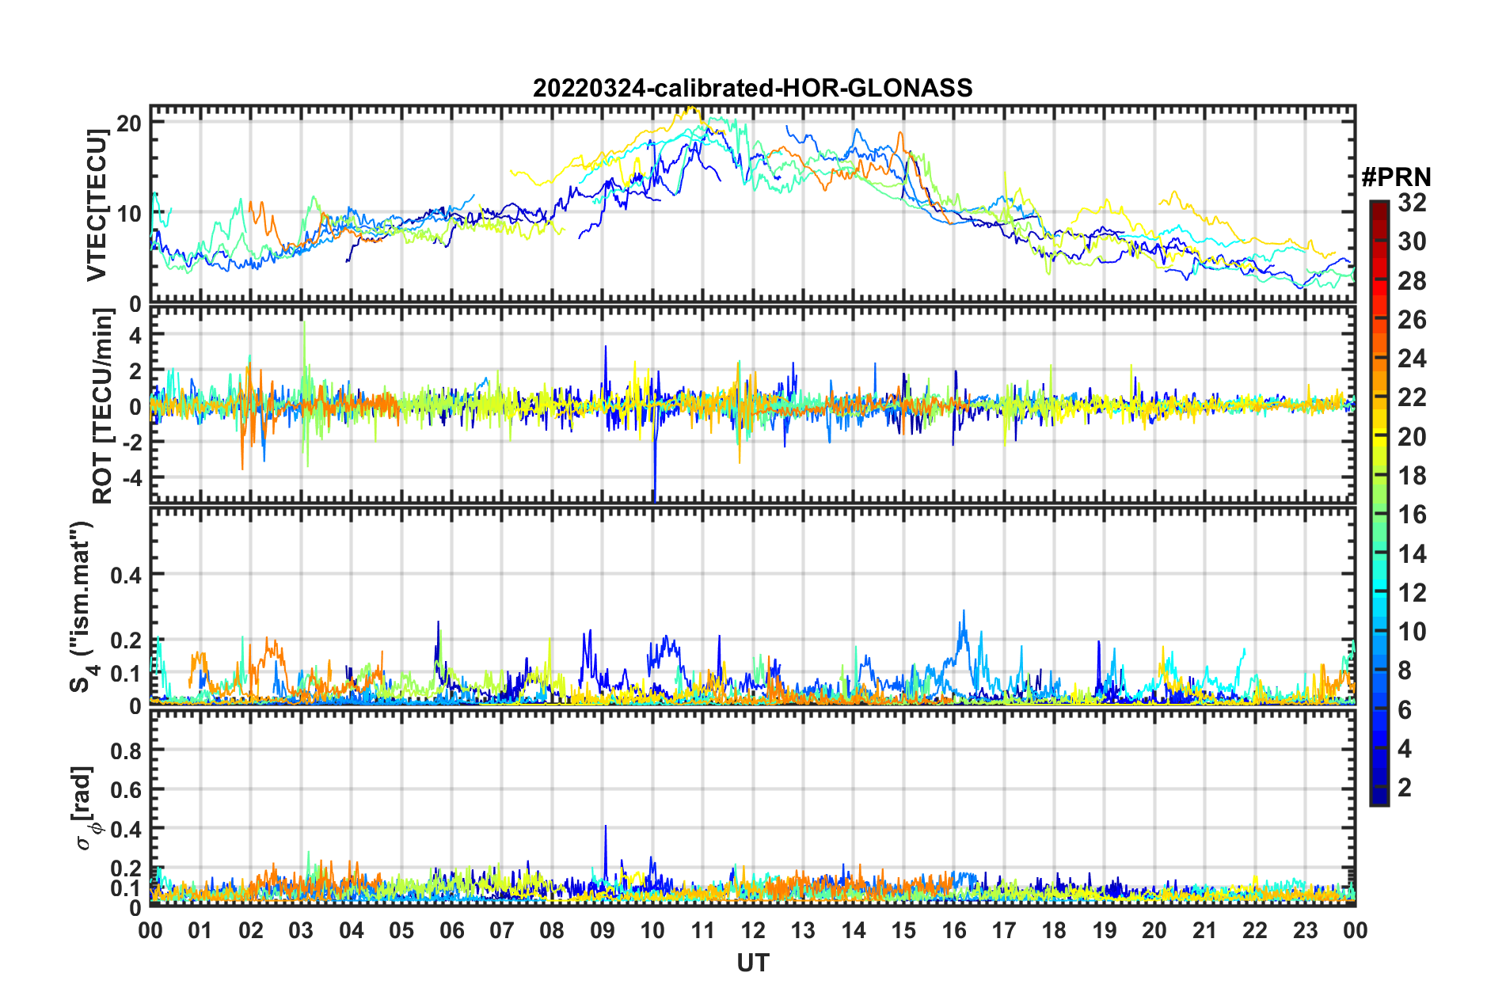Click x-axis tick label 23
This screenshot has height=1007, width=1506.
(1305, 929)
